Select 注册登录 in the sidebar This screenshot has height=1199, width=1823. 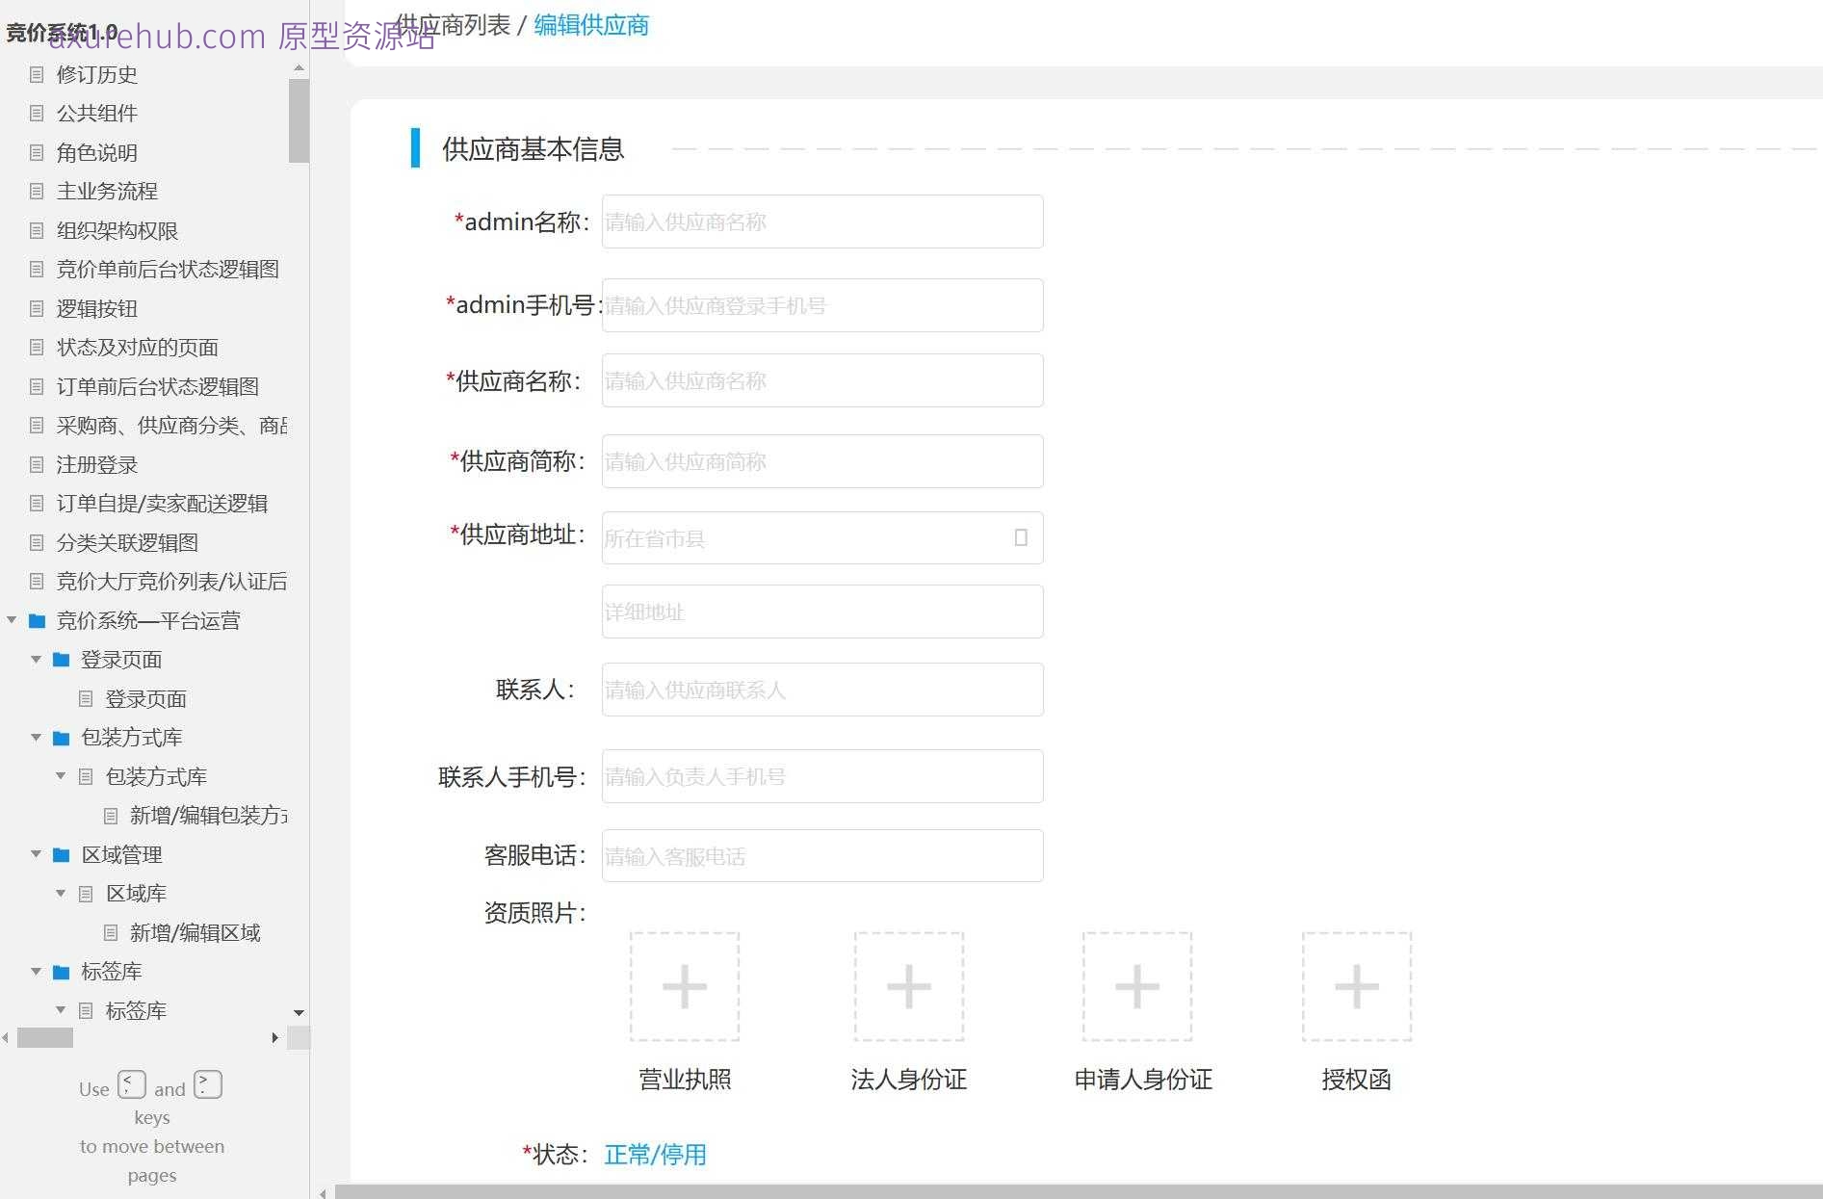click(95, 464)
